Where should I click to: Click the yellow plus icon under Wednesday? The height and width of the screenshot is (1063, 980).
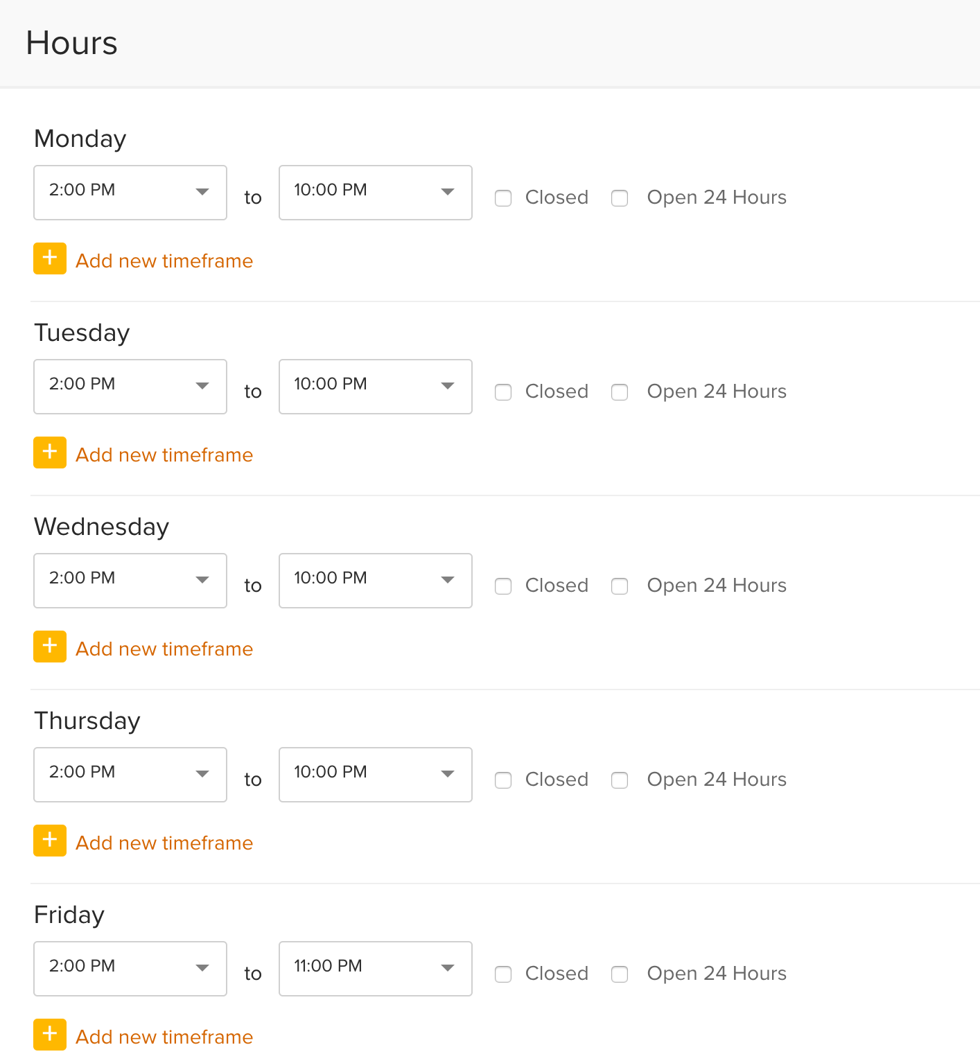tap(50, 647)
